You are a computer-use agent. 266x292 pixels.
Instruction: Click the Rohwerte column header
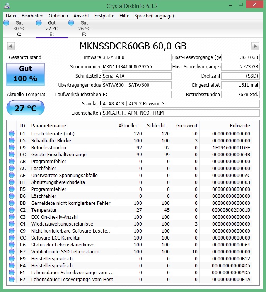point(226,125)
